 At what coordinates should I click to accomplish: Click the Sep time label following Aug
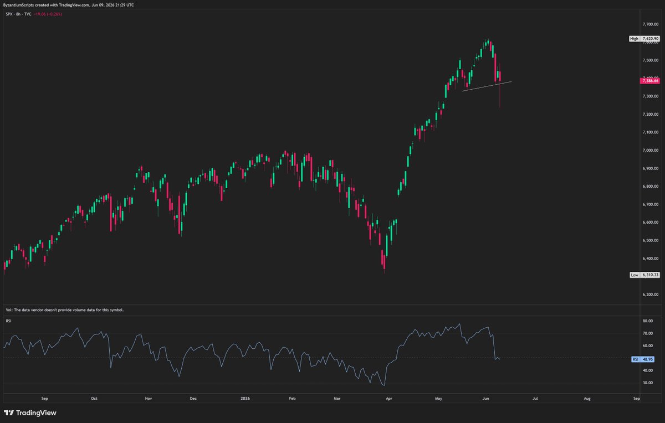(637, 398)
